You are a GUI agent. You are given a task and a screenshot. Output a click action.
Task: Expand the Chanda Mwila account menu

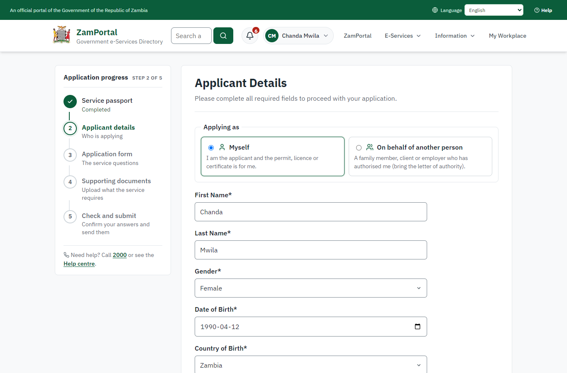(x=298, y=36)
